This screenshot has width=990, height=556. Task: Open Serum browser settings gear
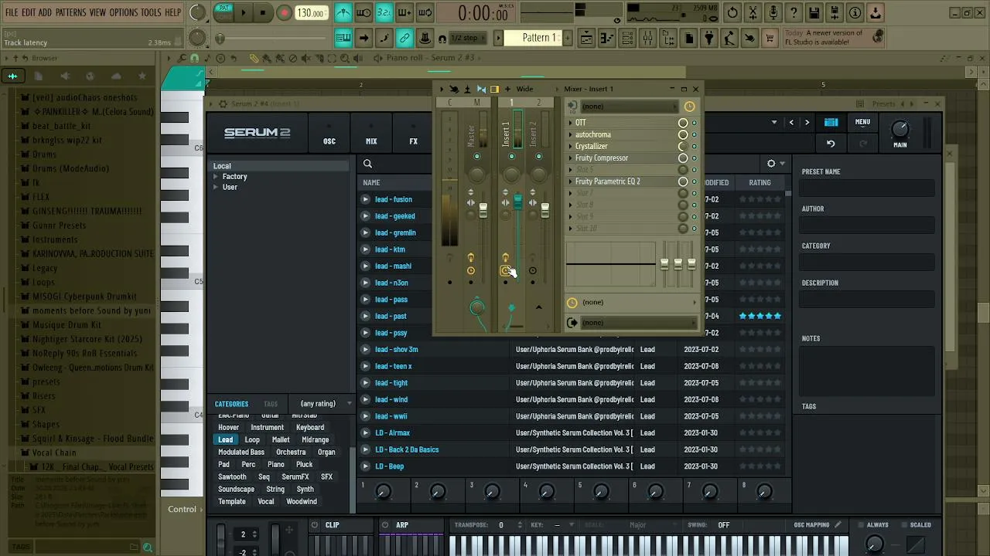point(771,164)
